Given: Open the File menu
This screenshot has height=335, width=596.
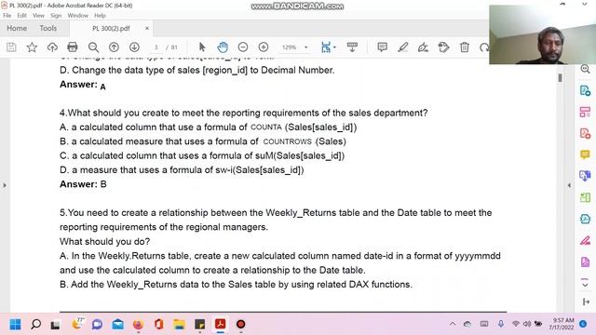Looking at the screenshot, I should (7, 16).
